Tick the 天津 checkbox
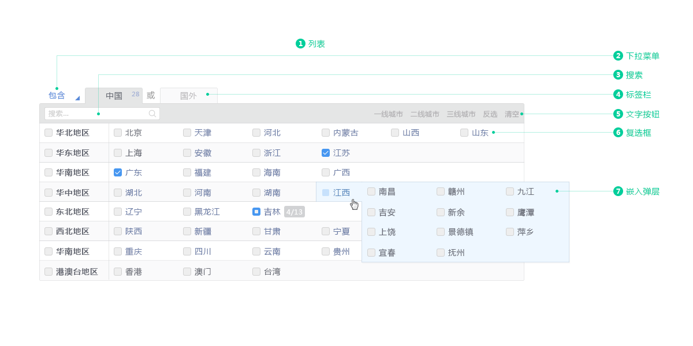The width and height of the screenshot is (693, 346). click(x=187, y=133)
